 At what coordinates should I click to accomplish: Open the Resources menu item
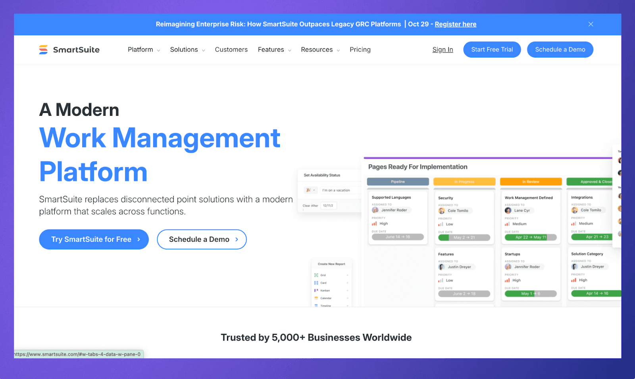(x=317, y=50)
